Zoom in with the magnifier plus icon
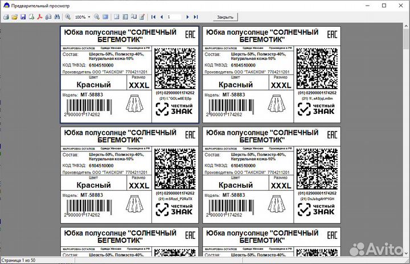 [x=68, y=17]
